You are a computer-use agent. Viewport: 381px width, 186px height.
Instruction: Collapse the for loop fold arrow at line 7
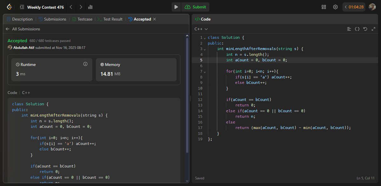tap(205, 72)
